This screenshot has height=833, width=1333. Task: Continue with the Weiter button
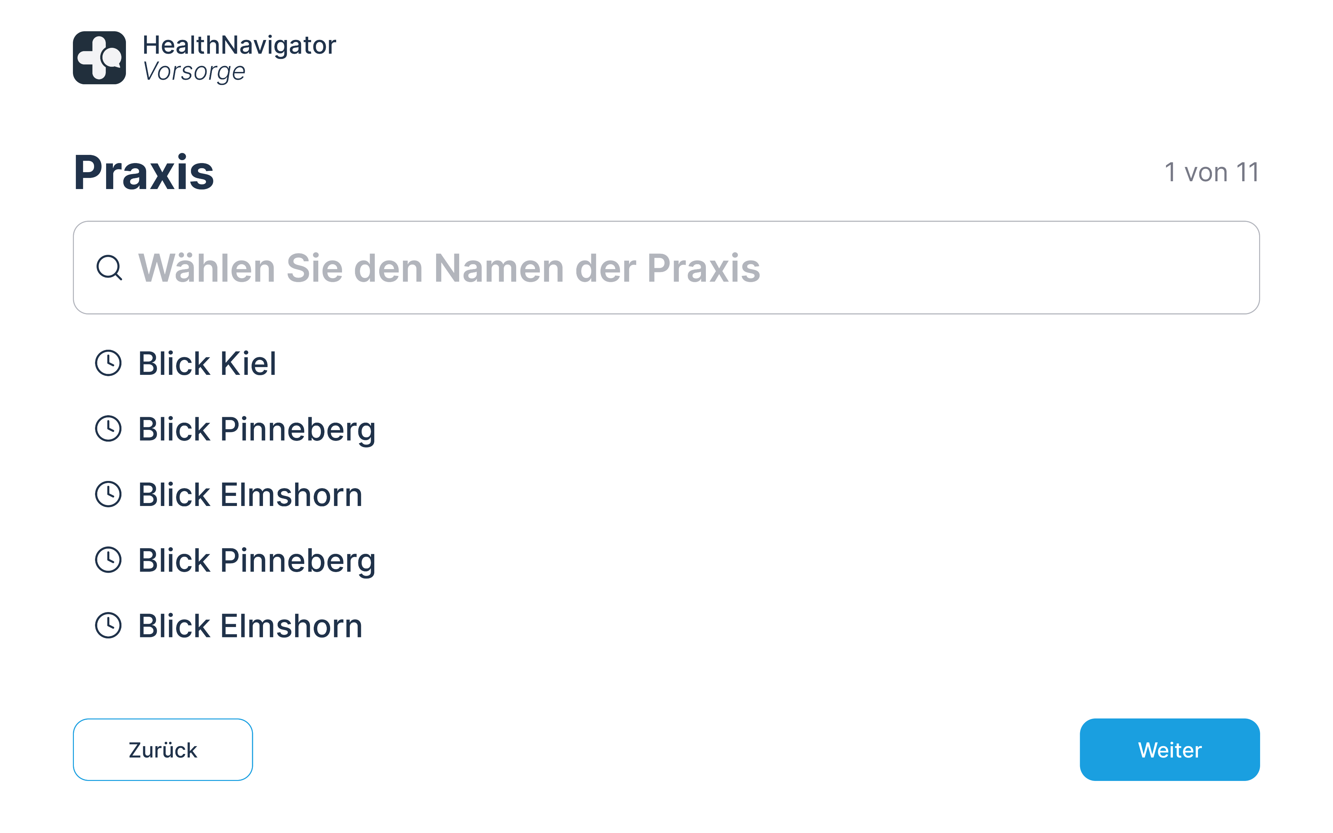1169,749
